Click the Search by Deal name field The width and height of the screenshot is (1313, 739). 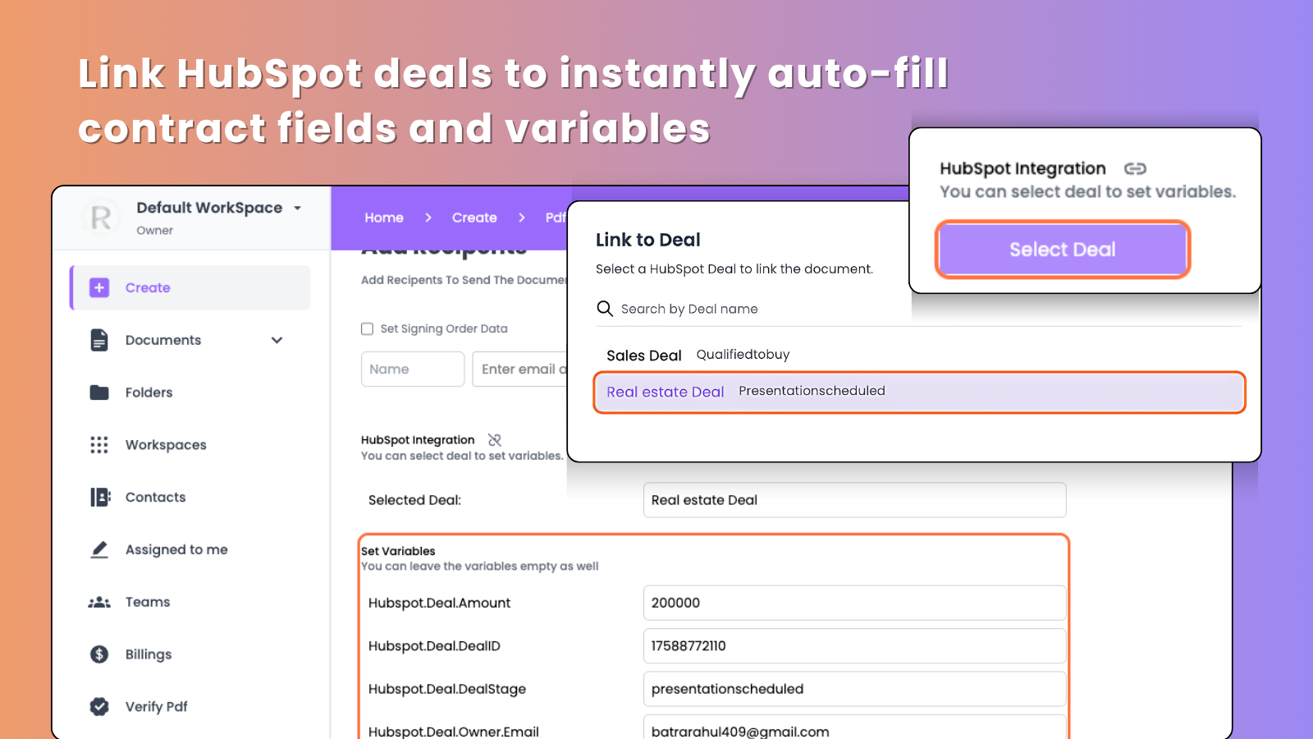[739, 309]
